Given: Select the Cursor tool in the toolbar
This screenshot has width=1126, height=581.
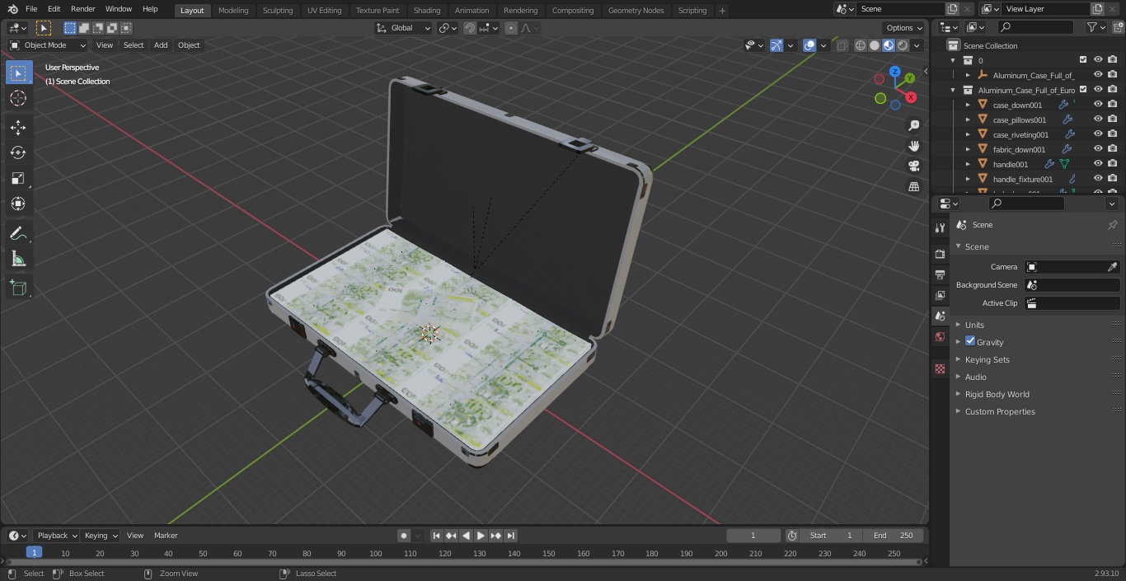Looking at the screenshot, I should click(x=18, y=98).
